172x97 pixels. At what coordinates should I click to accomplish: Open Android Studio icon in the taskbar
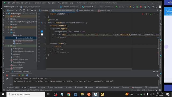click(x=96, y=94)
